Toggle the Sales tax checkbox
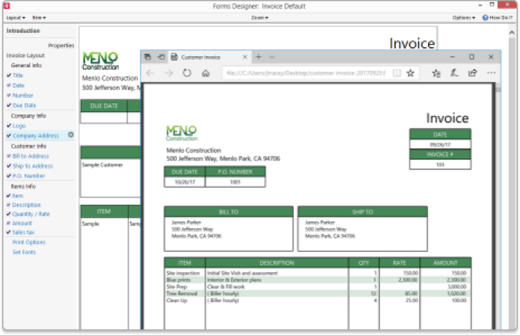The image size is (520, 335). click(x=9, y=233)
